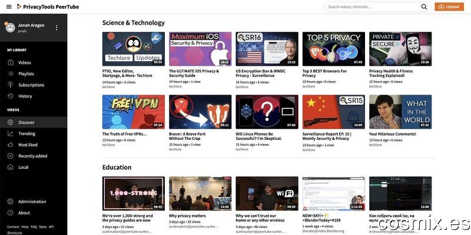Open the Help footer link

[x=25, y=227]
